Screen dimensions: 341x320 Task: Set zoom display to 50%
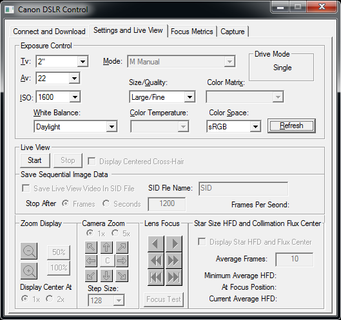tap(59, 252)
